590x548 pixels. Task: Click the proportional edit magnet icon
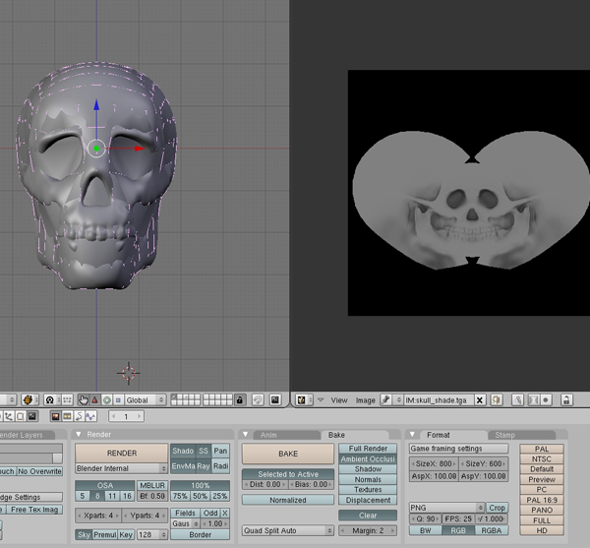coord(258,399)
